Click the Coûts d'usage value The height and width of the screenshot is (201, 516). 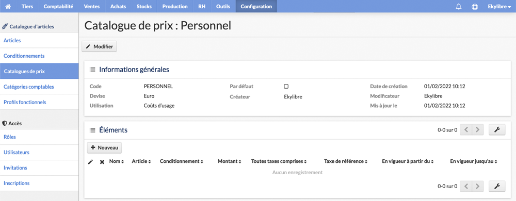(x=159, y=106)
